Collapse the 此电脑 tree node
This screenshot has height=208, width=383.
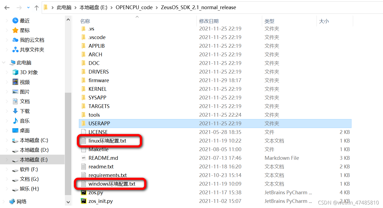coord(4,63)
